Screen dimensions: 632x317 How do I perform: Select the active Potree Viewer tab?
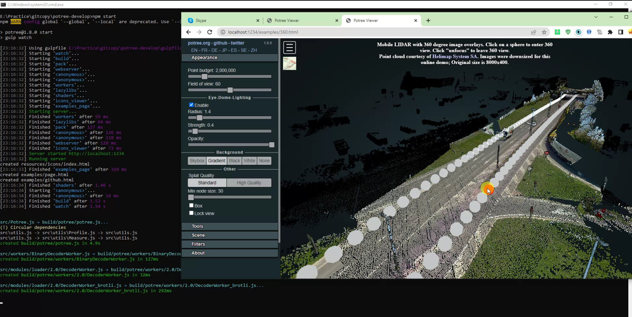coord(381,20)
